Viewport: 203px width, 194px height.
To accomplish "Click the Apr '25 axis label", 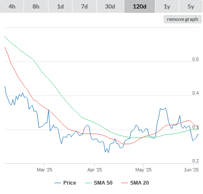I will [95, 170].
